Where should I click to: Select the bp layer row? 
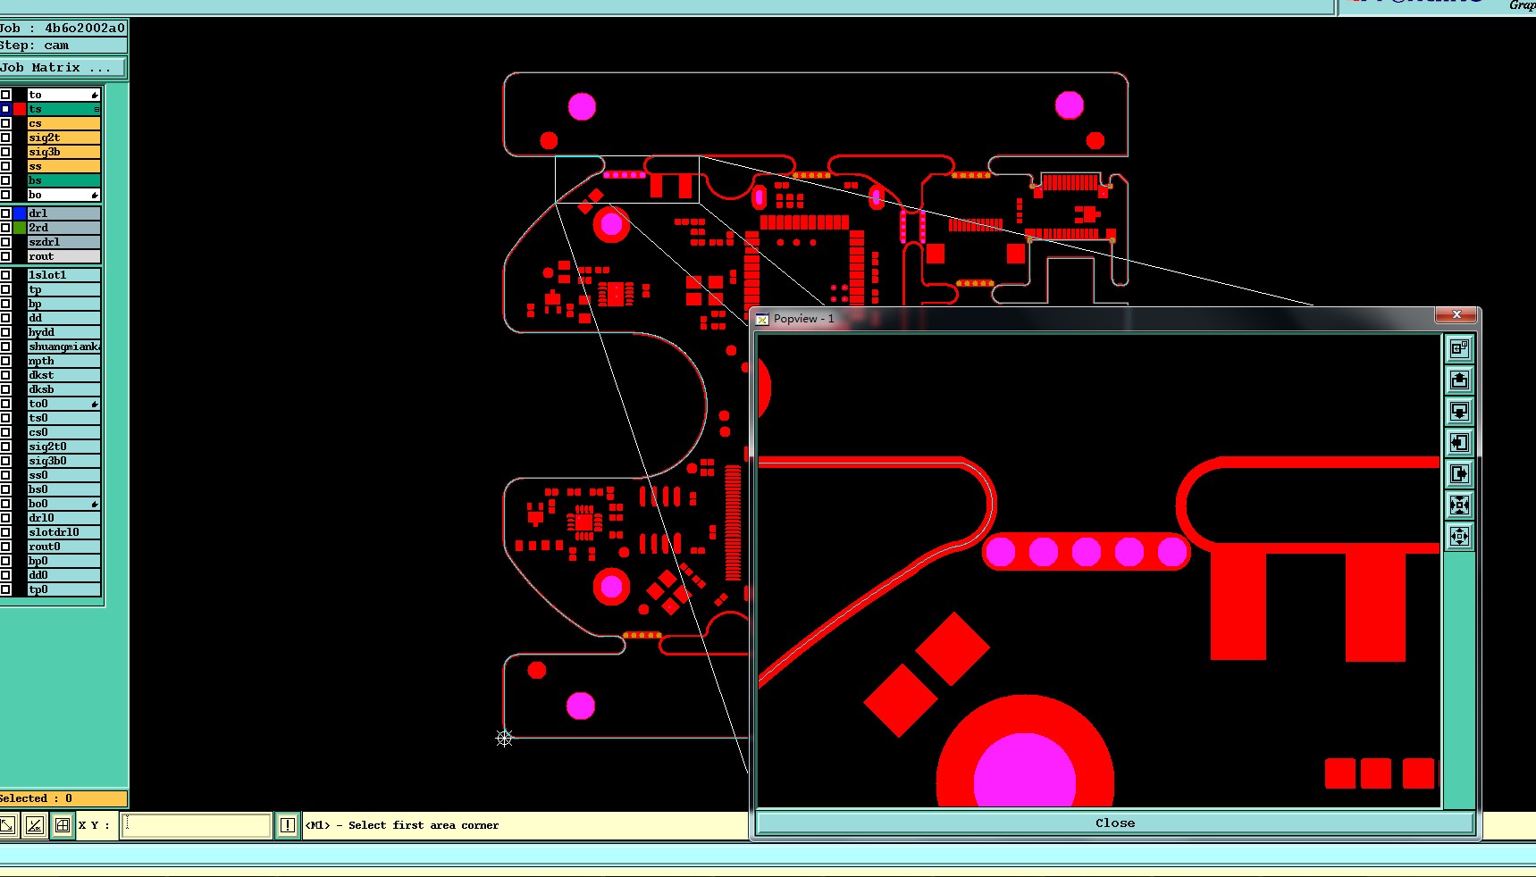coord(63,304)
